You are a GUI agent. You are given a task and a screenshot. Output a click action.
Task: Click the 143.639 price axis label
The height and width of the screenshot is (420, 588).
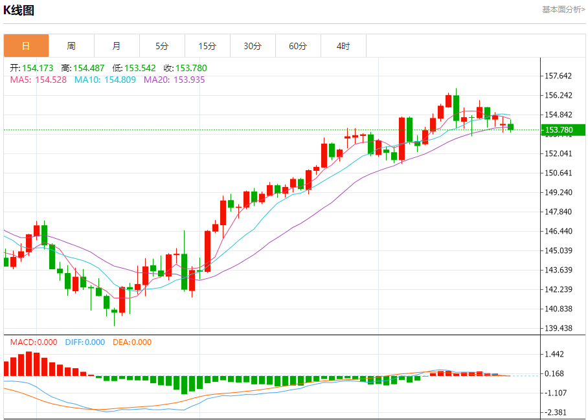pos(558,270)
